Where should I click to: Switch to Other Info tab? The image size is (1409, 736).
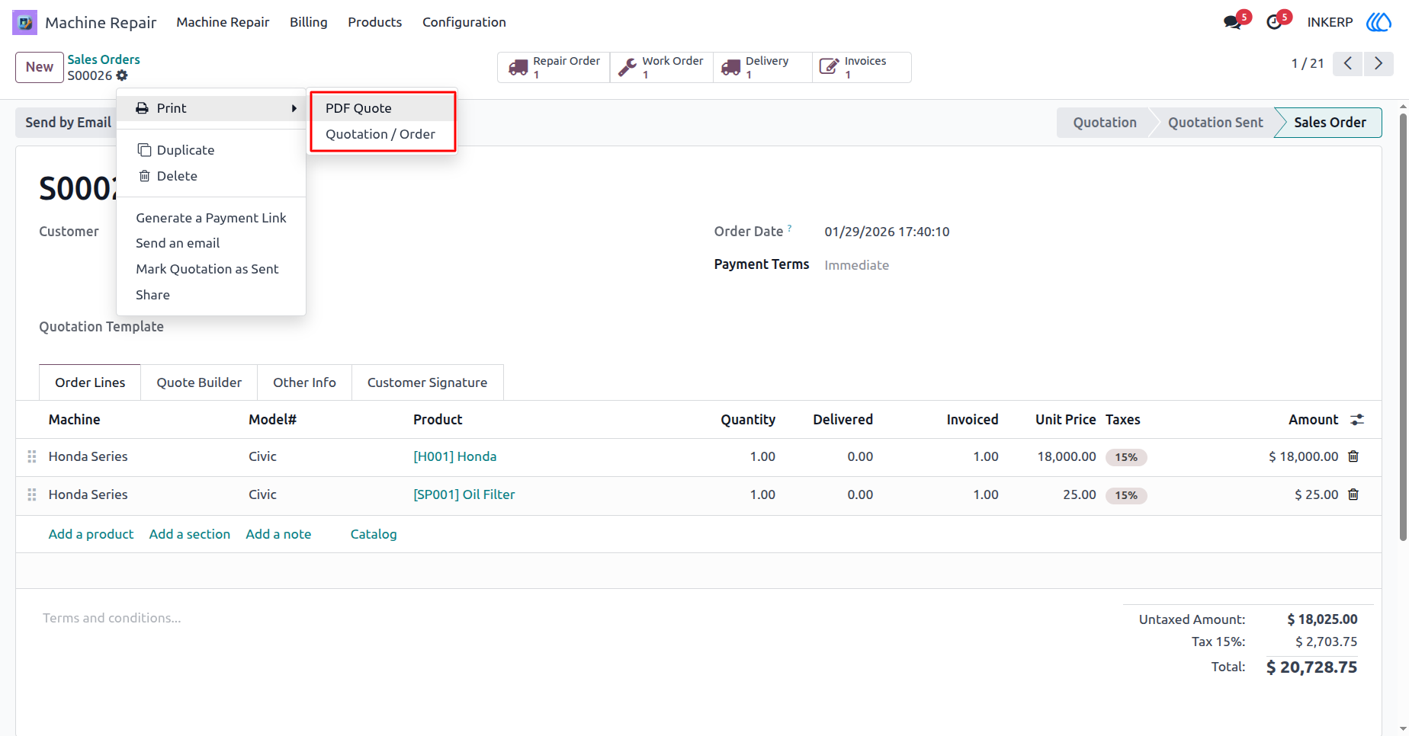click(304, 382)
